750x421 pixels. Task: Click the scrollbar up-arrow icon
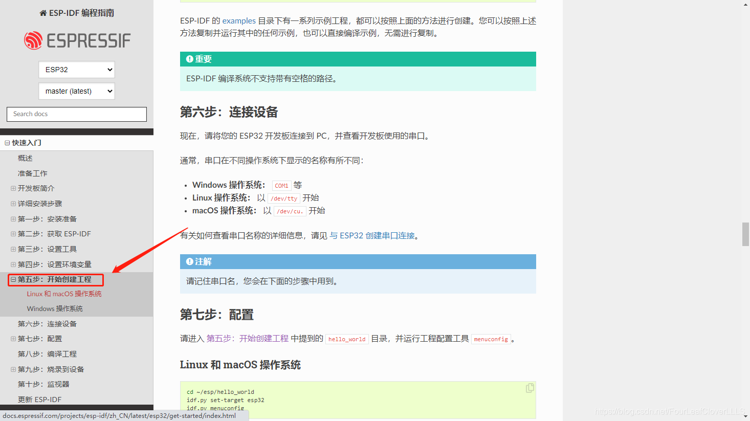point(745,5)
